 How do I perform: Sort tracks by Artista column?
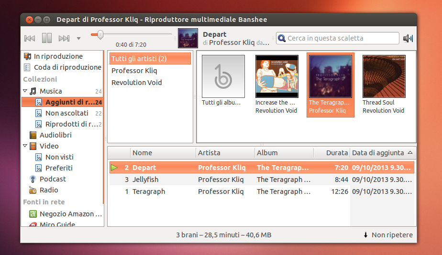point(225,153)
